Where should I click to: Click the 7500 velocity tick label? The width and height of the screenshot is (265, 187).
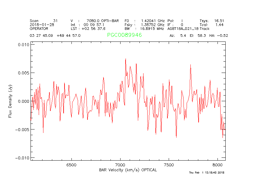(x=169, y=165)
